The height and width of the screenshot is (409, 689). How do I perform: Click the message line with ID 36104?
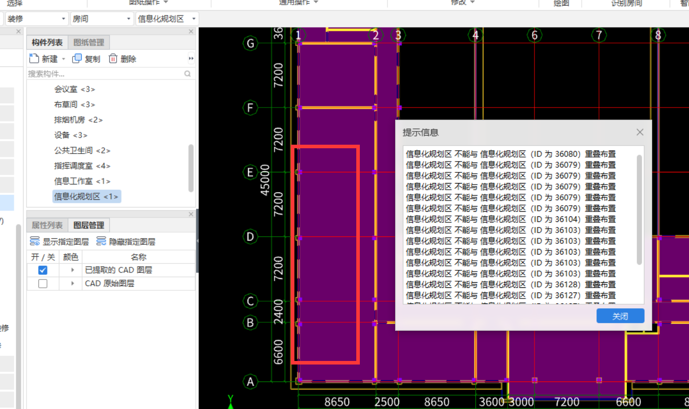click(511, 219)
